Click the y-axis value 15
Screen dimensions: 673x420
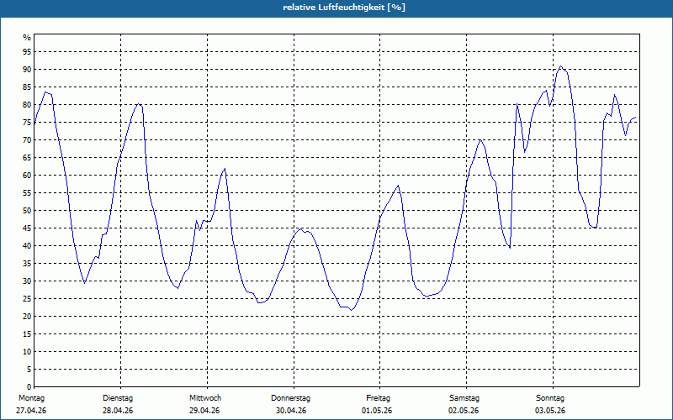tap(27, 333)
